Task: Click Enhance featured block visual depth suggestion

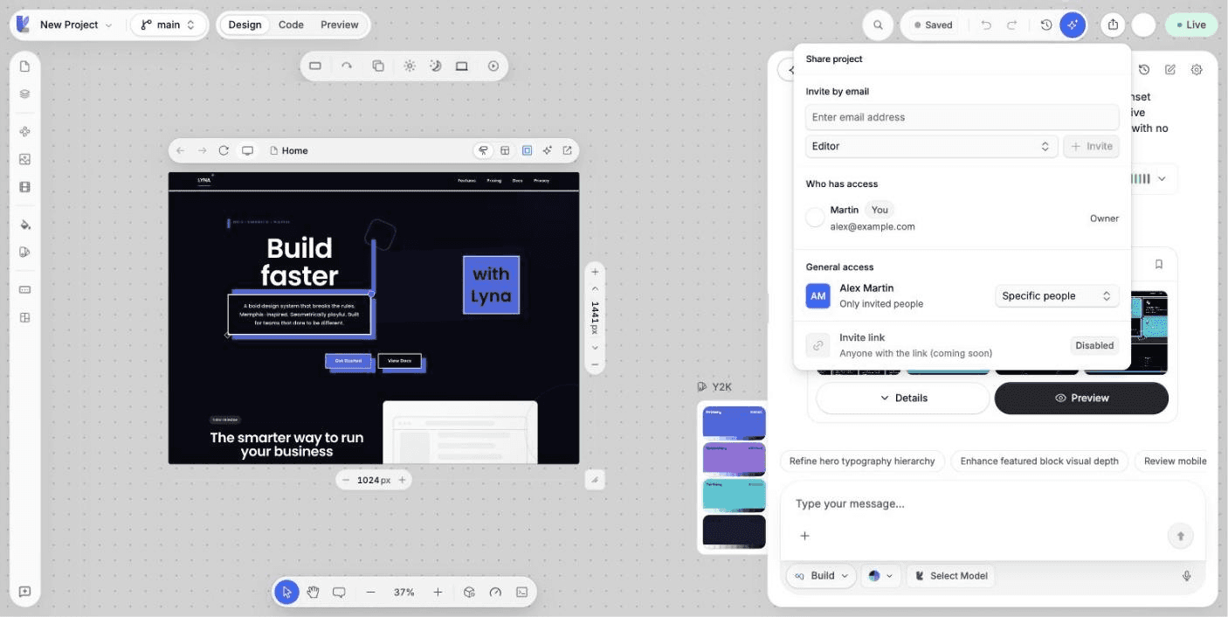Action: point(1039,461)
